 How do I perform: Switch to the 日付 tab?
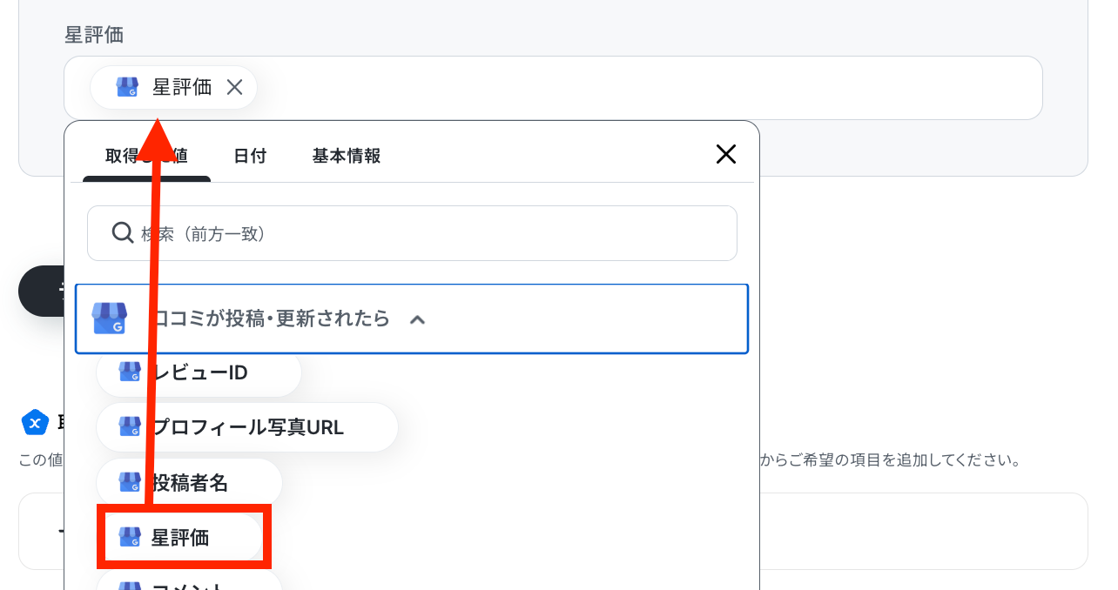pyautogui.click(x=250, y=156)
